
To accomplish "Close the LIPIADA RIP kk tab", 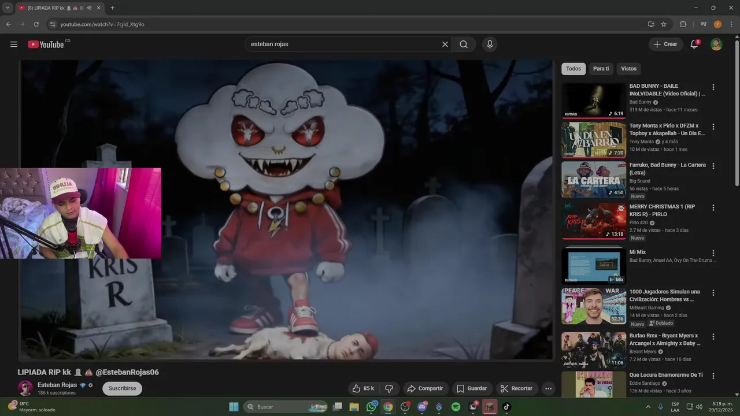I will [x=98, y=8].
